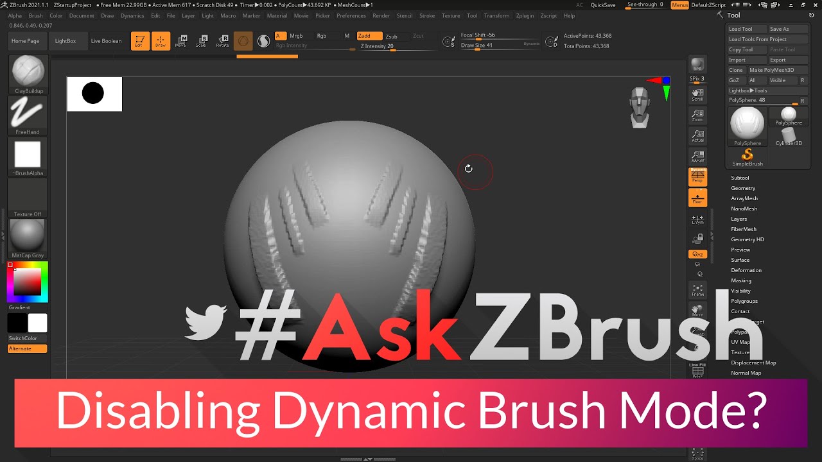The image size is (822, 462).
Task: Open the Texture Off selector
Action: tap(28, 198)
